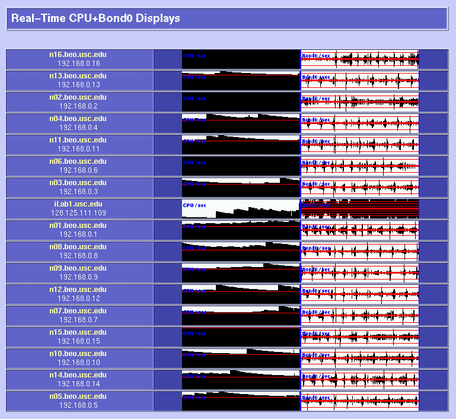Click the iLab1 CPU/sec graph
456x419 pixels.
click(x=241, y=209)
